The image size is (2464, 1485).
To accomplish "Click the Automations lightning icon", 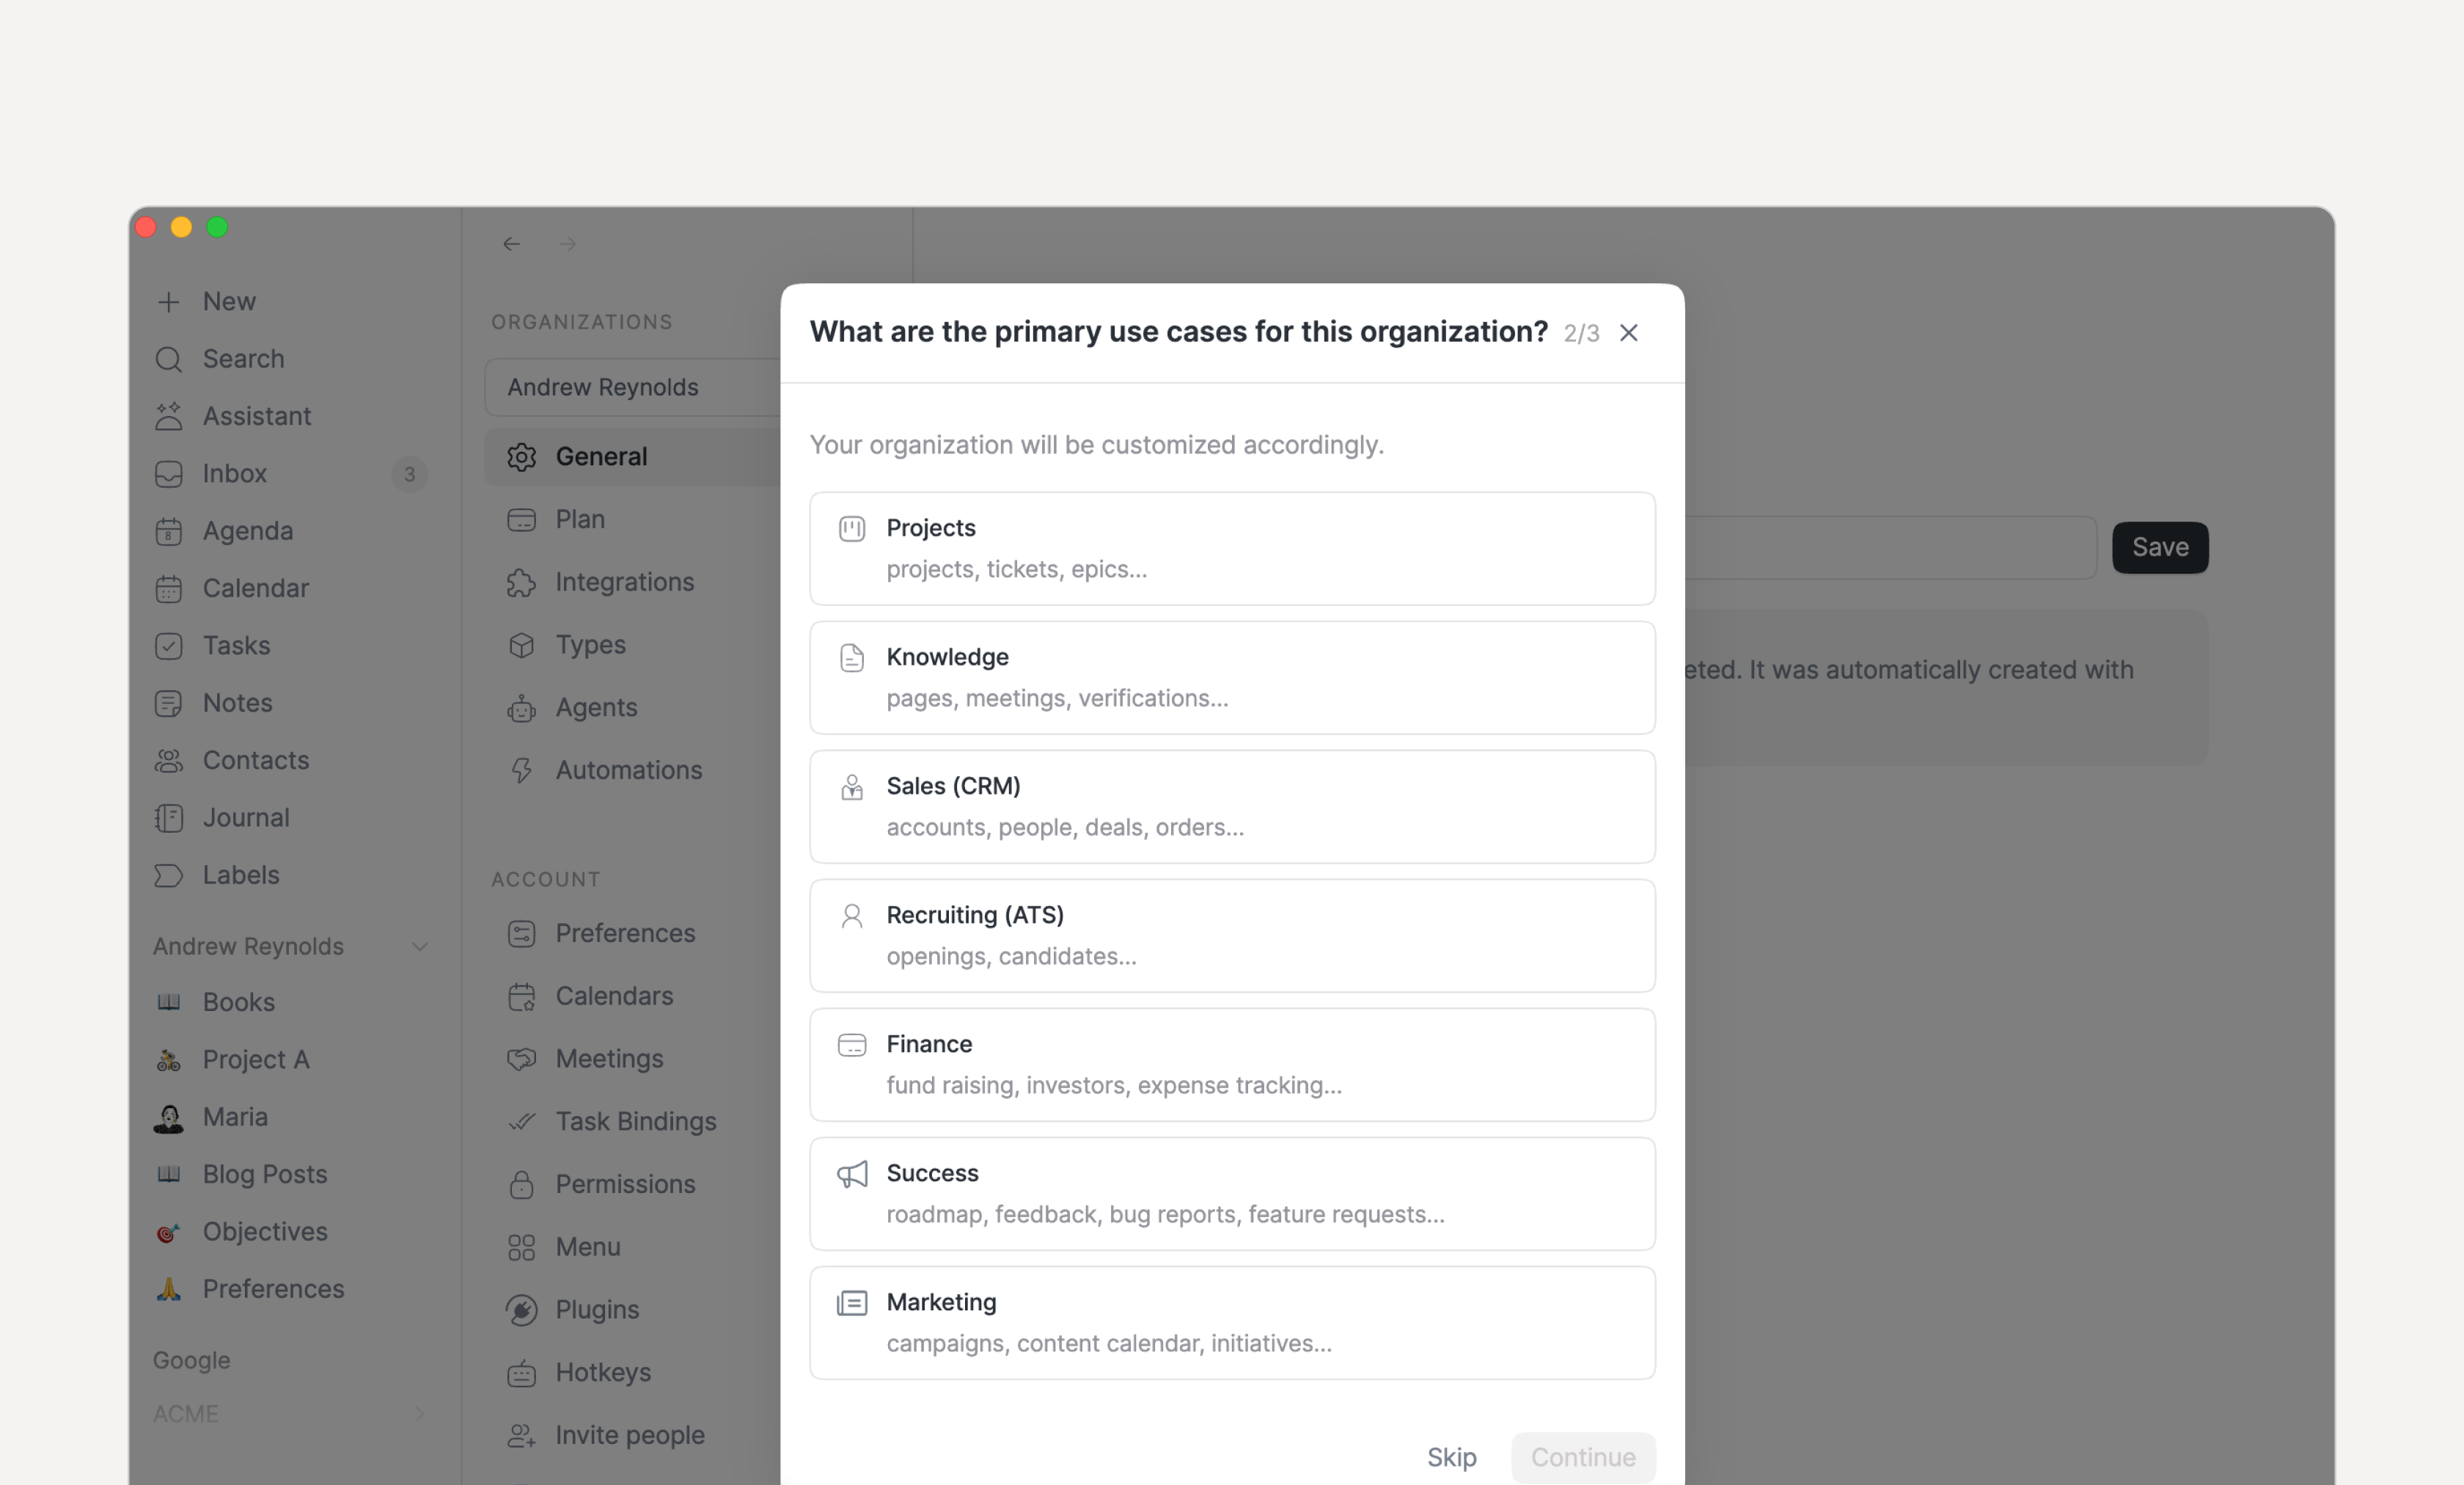I will pos(521,770).
